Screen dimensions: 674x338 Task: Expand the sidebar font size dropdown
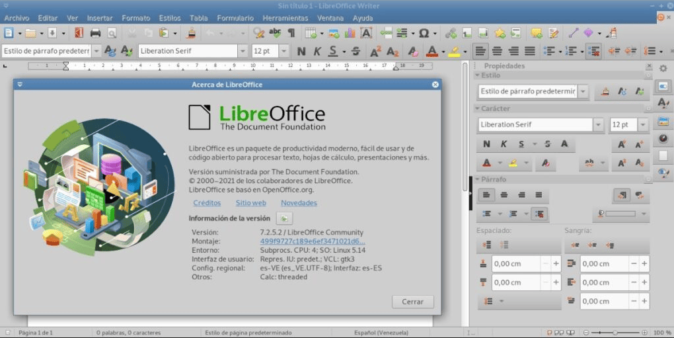643,124
